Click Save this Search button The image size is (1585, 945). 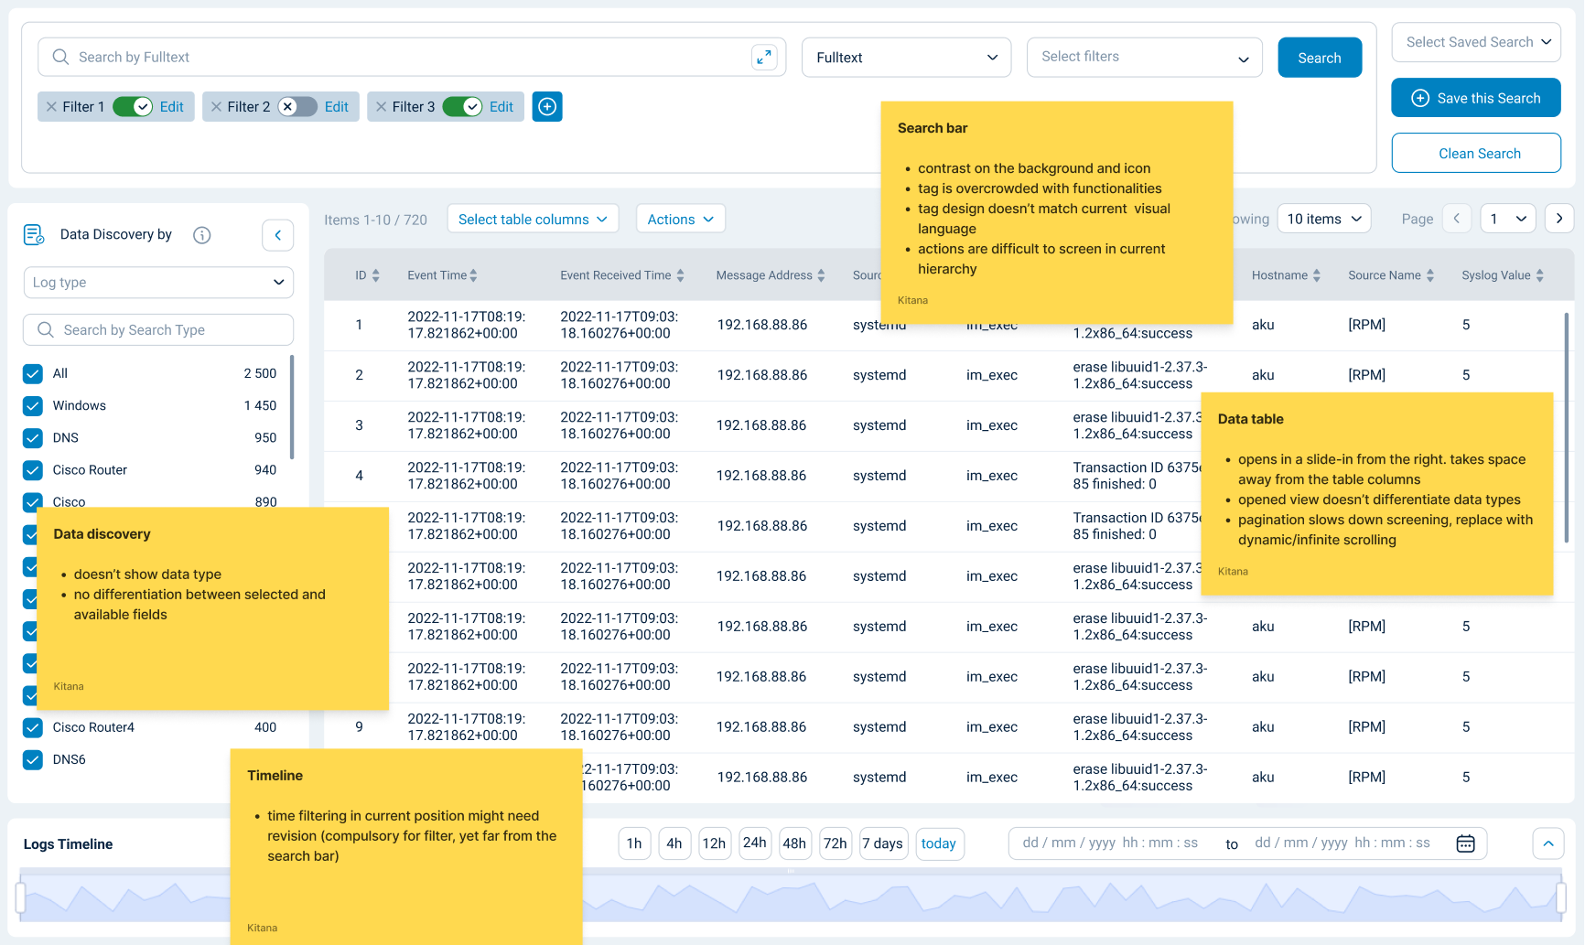(x=1476, y=98)
